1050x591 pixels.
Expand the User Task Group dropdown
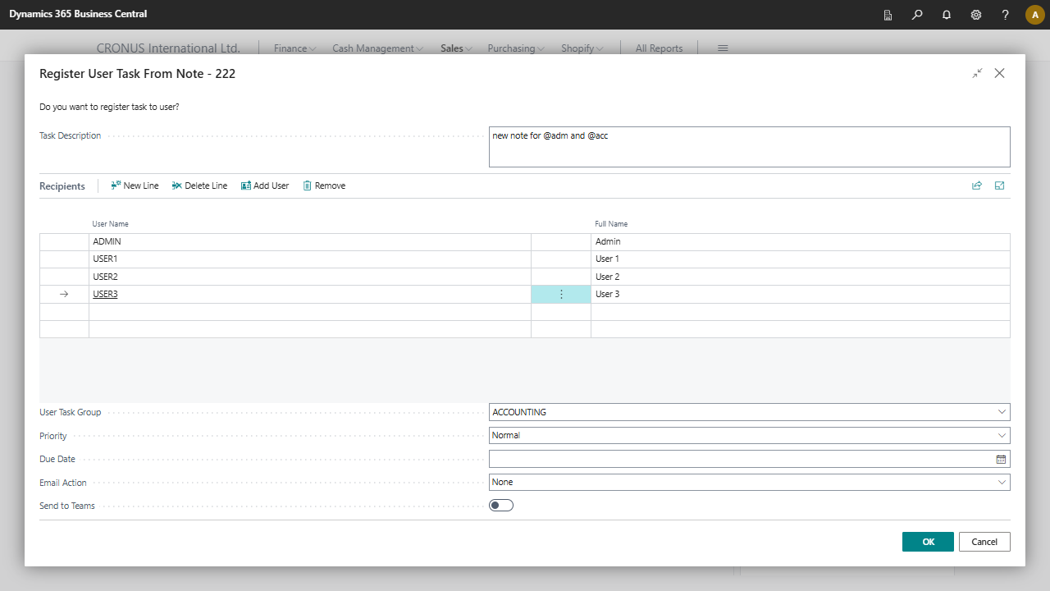(1002, 412)
